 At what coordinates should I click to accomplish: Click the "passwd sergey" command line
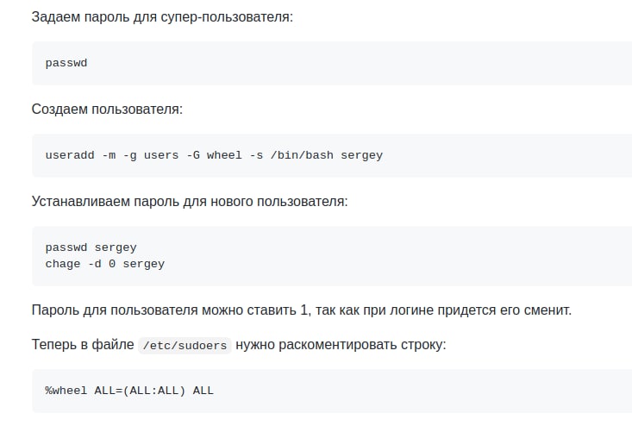pos(91,247)
